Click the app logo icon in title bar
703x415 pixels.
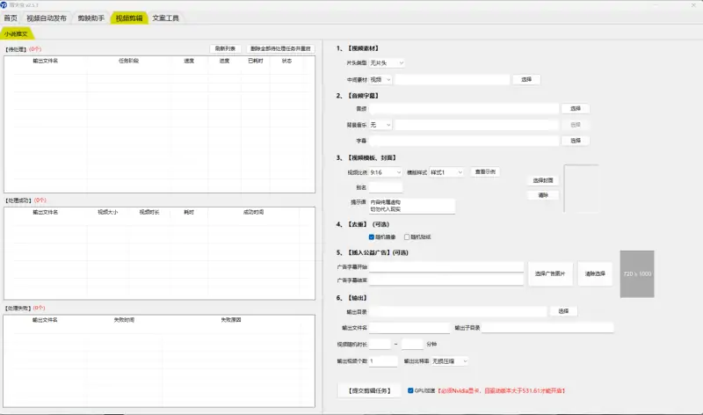[4, 4]
